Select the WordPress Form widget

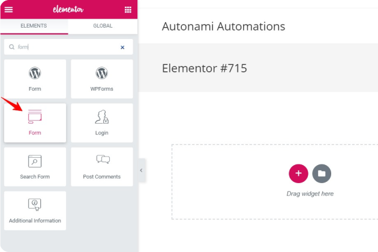point(35,79)
